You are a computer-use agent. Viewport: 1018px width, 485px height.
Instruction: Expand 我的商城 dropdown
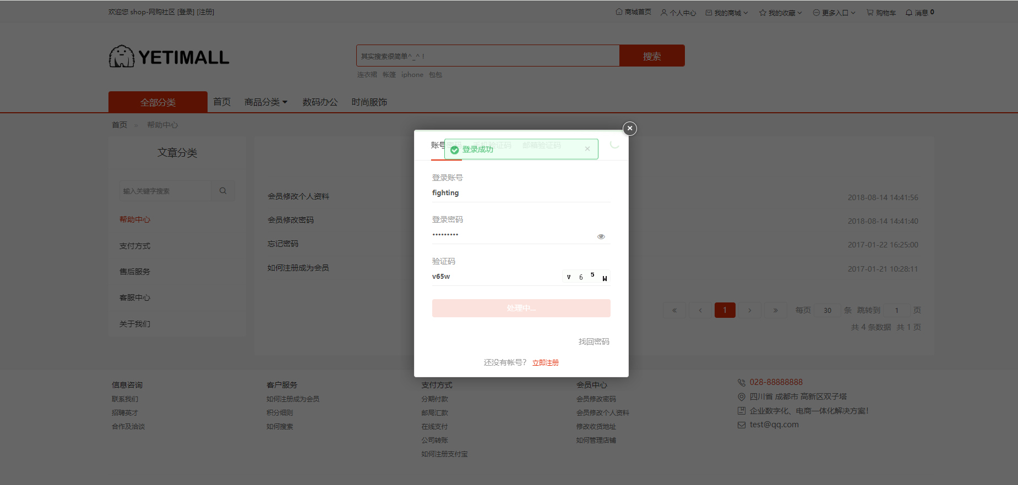[x=727, y=13]
